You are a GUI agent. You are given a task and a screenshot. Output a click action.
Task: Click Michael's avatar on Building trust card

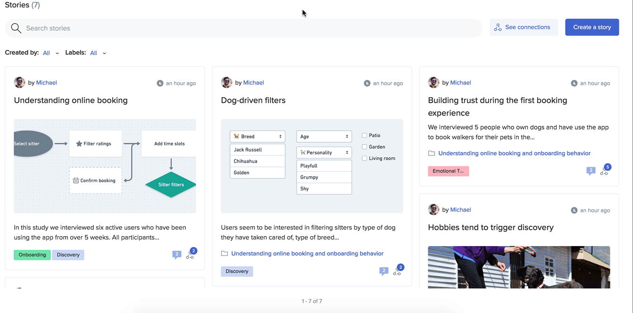[x=433, y=82]
